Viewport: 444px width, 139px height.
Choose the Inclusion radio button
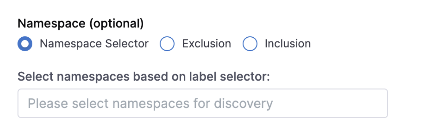(250, 44)
